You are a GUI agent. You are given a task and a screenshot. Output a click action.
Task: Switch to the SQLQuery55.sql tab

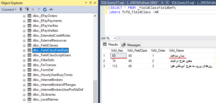pos(193,3)
